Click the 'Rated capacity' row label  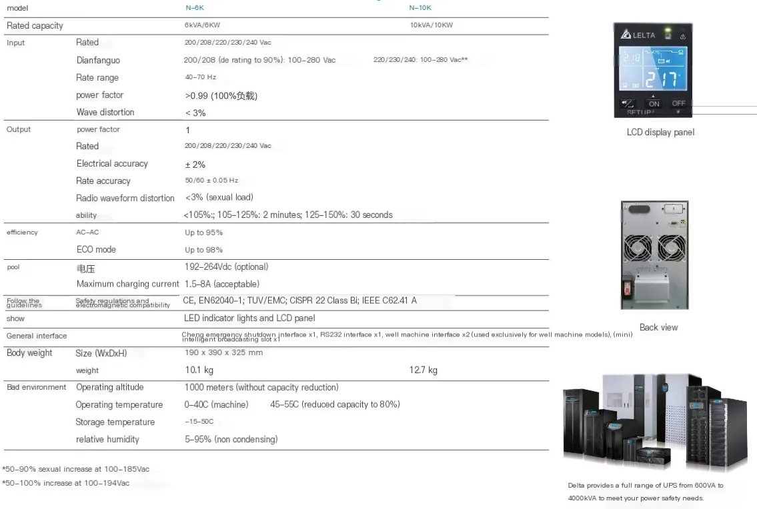point(35,25)
